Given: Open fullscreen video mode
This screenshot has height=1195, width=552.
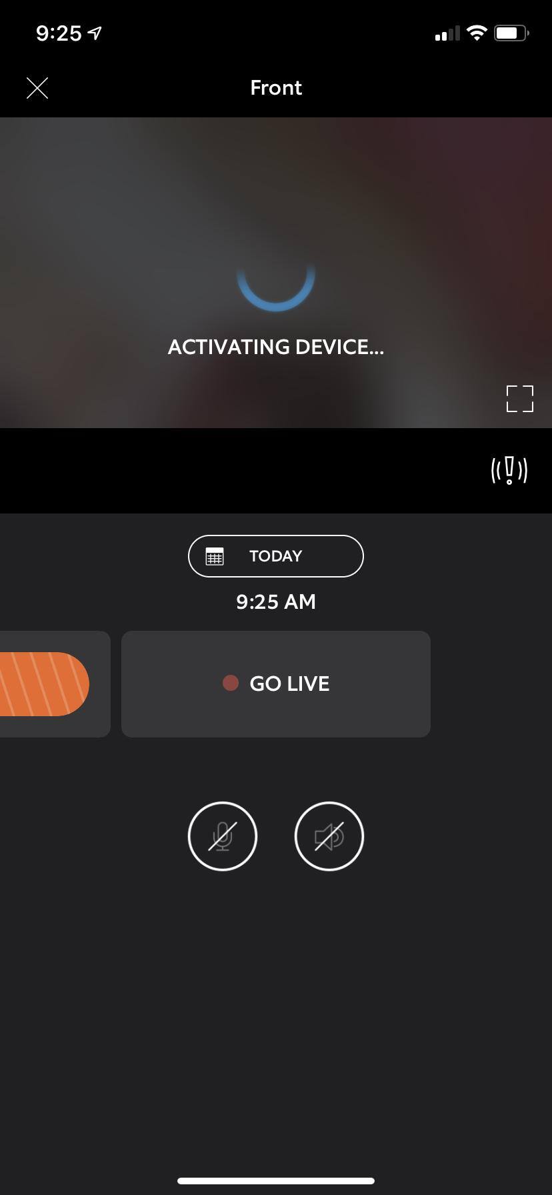Looking at the screenshot, I should click(520, 399).
